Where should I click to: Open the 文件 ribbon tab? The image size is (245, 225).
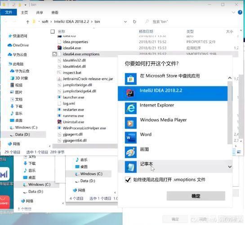[x=9, y=12]
